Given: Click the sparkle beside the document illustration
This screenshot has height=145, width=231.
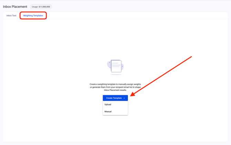Looking at the screenshot, I should tap(122, 66).
